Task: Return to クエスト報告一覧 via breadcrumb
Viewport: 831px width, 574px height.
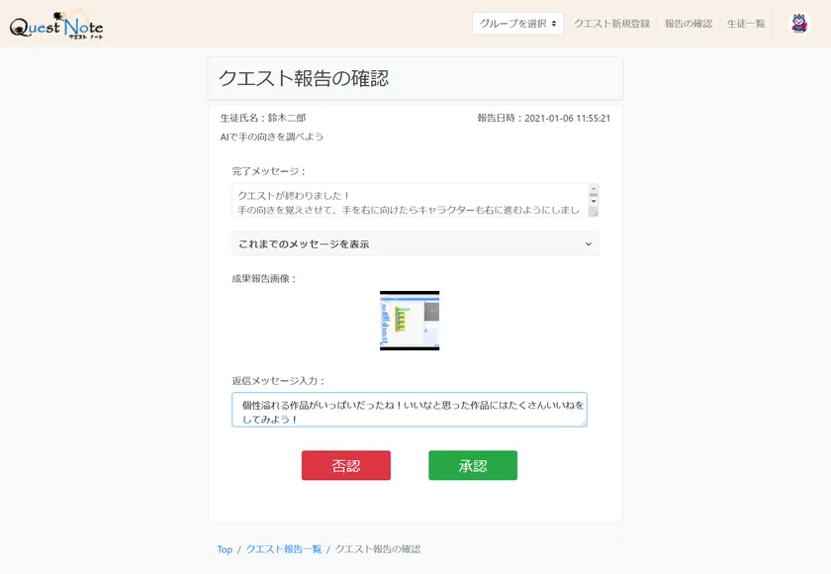Action: [284, 549]
